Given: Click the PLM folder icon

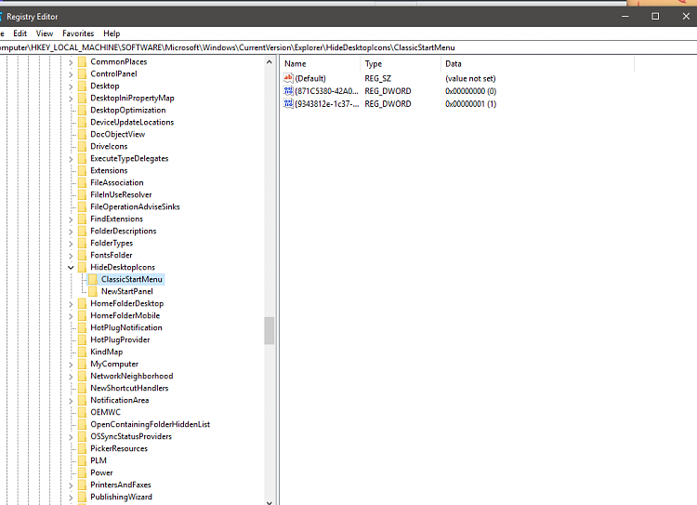Looking at the screenshot, I should (x=82, y=460).
